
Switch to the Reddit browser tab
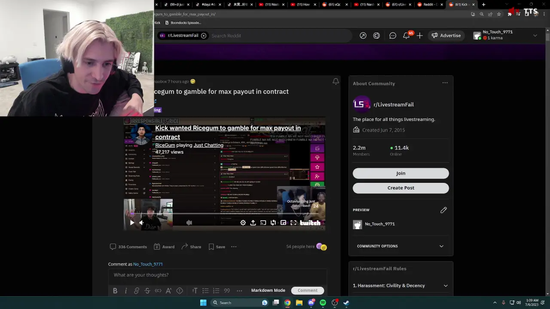point(430,5)
